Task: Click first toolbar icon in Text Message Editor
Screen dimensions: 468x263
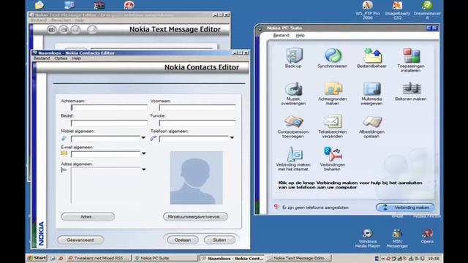Action: point(52,29)
